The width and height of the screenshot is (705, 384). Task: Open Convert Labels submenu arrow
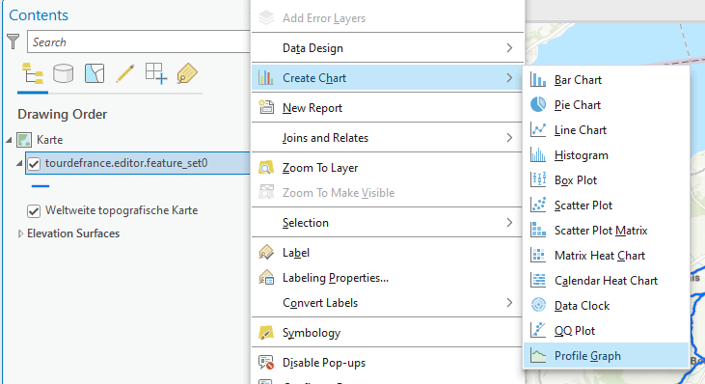click(509, 303)
